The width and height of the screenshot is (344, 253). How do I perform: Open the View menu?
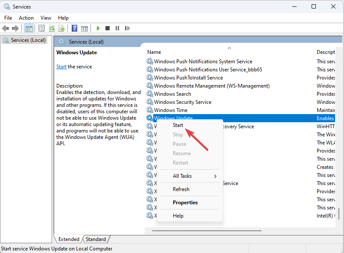tap(46, 18)
